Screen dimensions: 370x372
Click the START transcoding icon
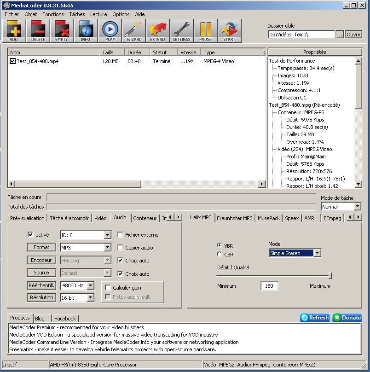click(229, 30)
